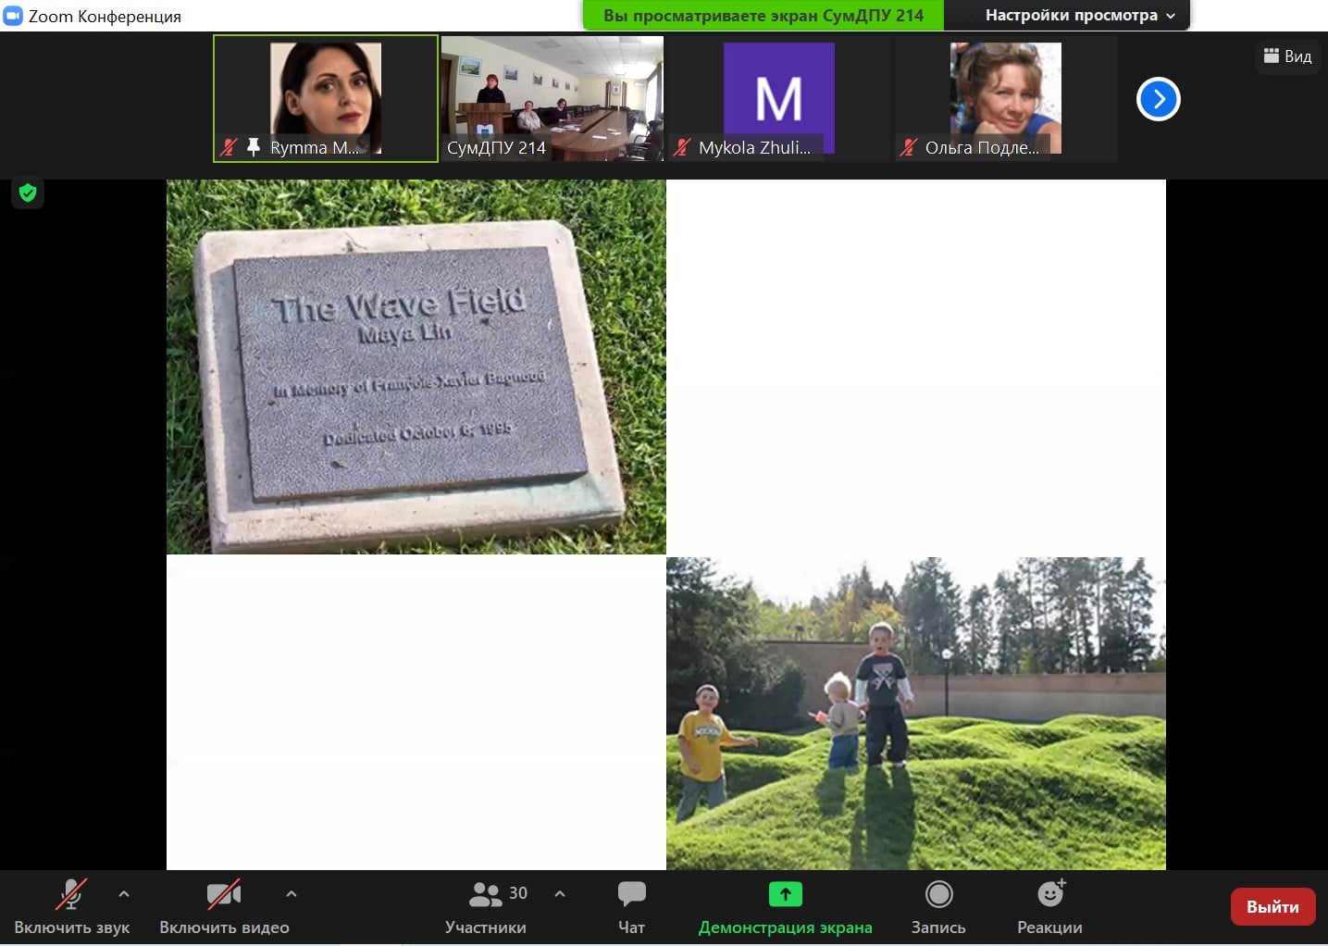Open the Чат window

631,907
